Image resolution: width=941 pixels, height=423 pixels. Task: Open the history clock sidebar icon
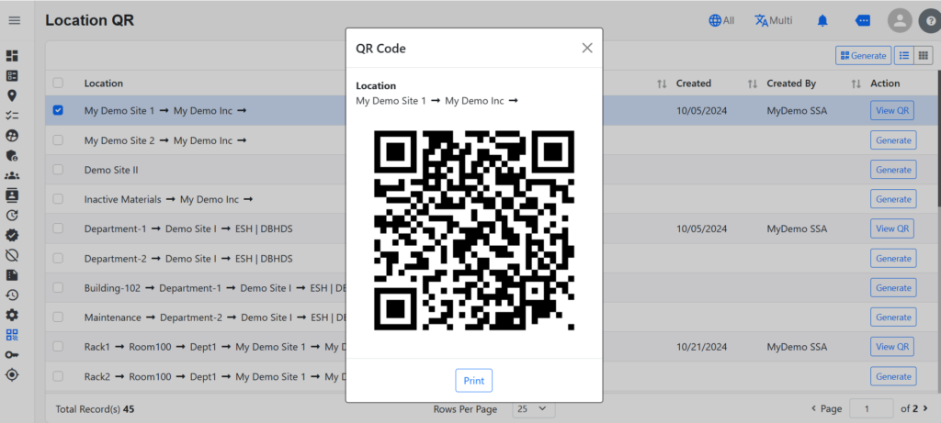click(12, 295)
